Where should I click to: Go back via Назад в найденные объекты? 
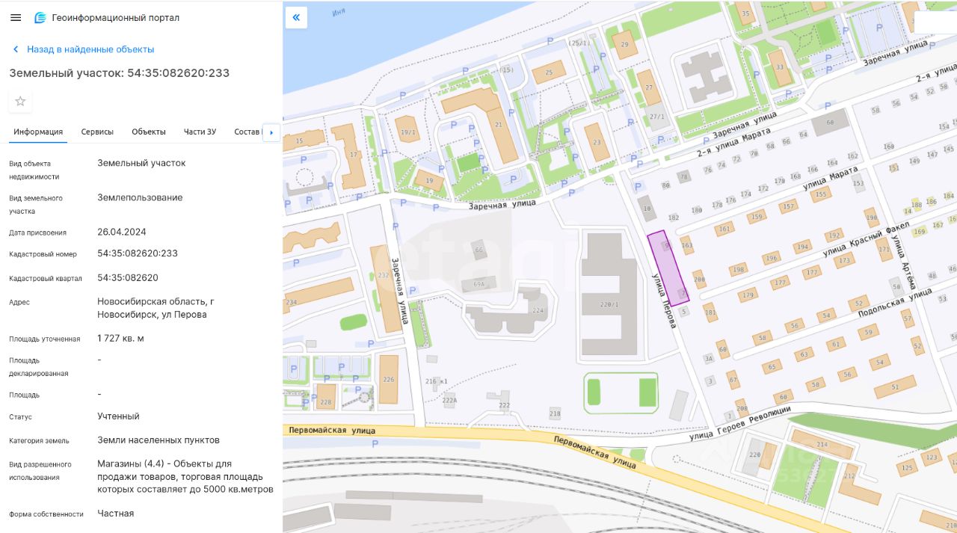90,49
